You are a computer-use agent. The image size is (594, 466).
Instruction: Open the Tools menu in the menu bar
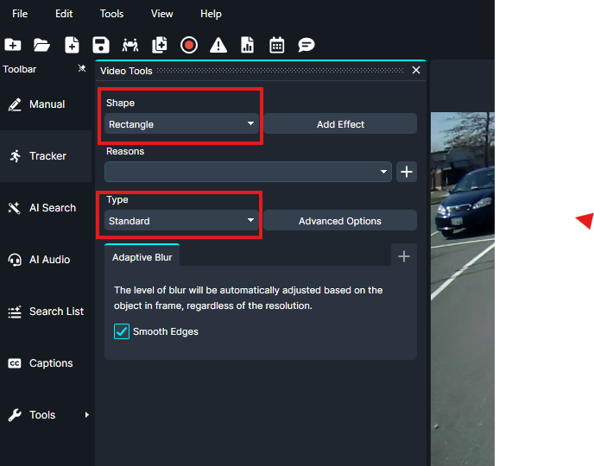point(111,14)
